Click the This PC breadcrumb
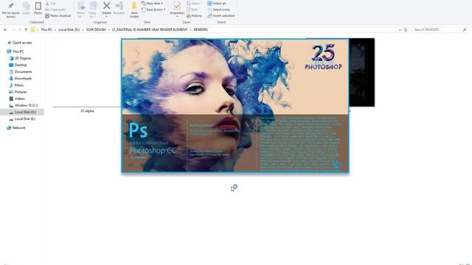 coord(46,29)
